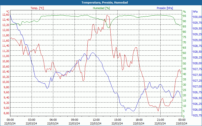Choose the 928,00 pressure axis value
Screen dimensions: 202x126
(197, 63)
